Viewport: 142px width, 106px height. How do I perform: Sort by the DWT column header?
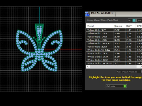tap(130, 26)
